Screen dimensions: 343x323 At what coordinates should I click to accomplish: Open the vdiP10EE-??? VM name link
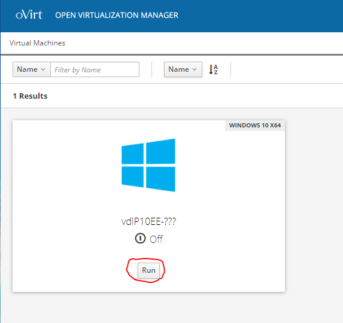[x=148, y=221]
